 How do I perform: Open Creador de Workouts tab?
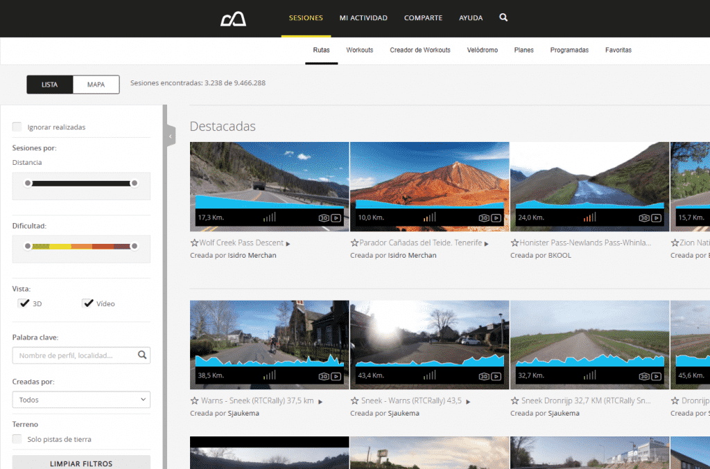(x=420, y=50)
